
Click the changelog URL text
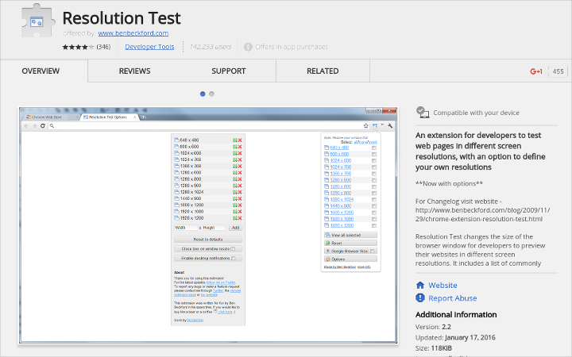(x=483, y=214)
